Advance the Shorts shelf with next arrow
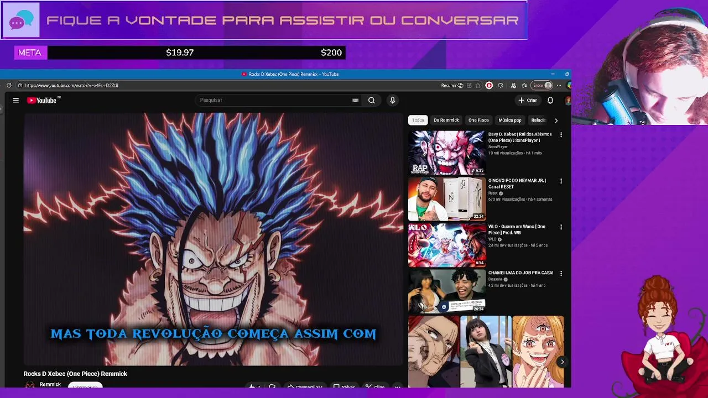 coord(562,362)
